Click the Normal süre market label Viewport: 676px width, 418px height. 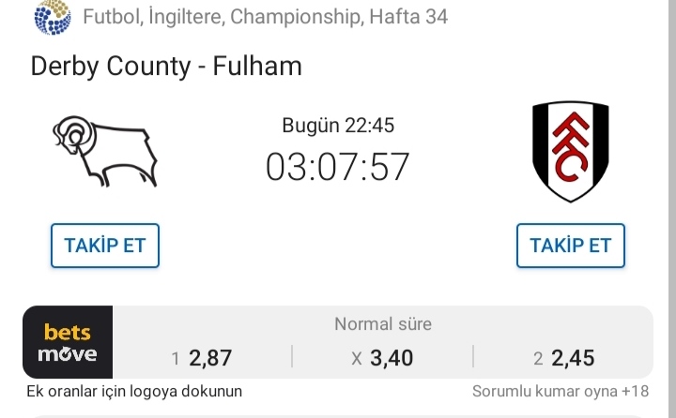click(x=383, y=324)
